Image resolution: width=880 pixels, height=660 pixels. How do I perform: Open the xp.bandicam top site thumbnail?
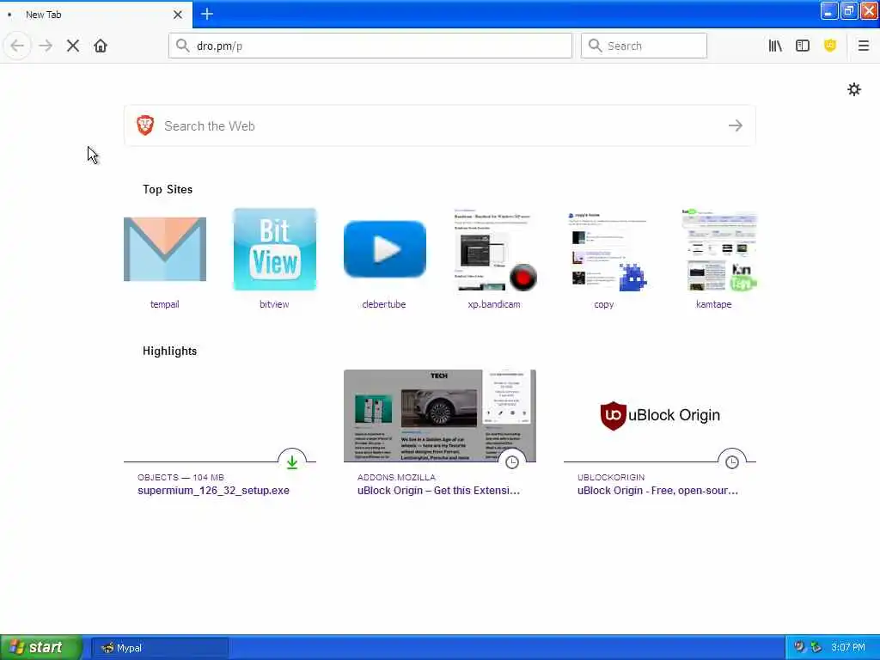(x=495, y=249)
